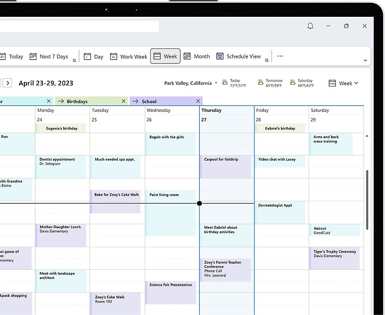Screen dimensions: 385x315
Task: Hide the Birthdays calendar overlay
Action: click(124, 101)
